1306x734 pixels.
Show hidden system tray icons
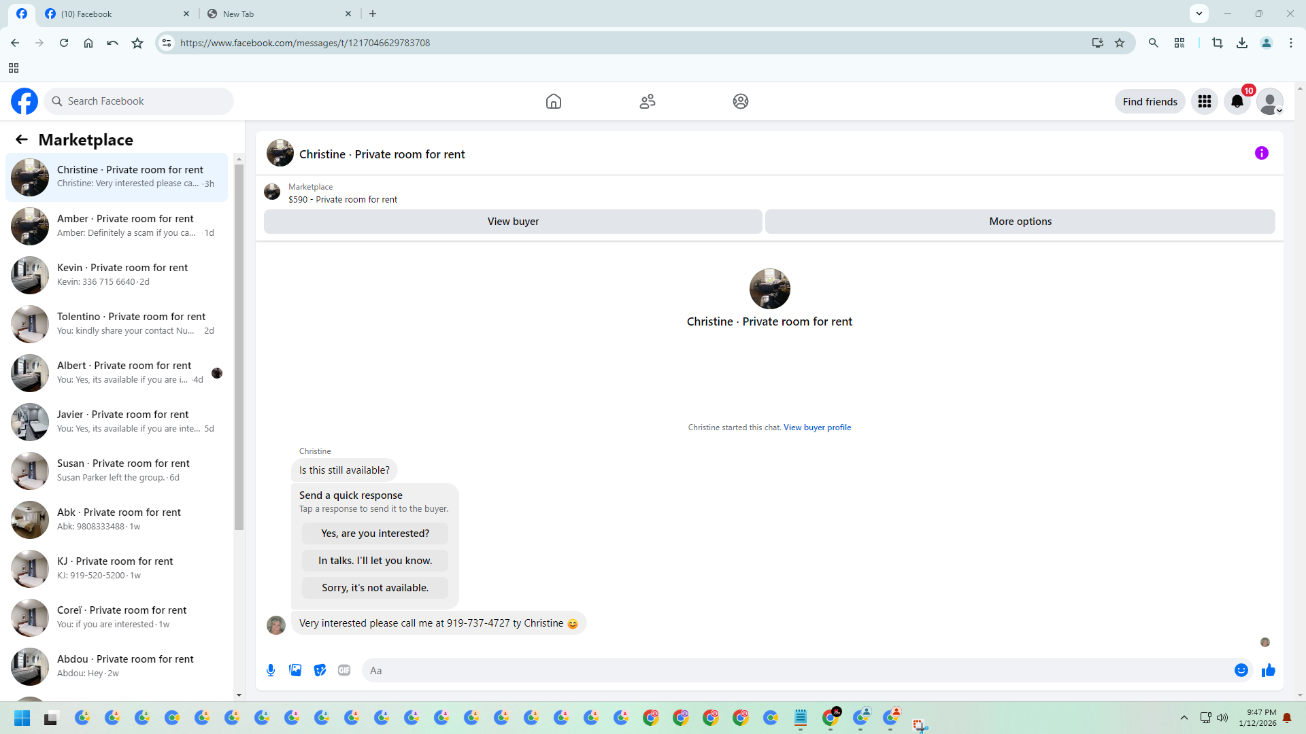tap(1184, 718)
